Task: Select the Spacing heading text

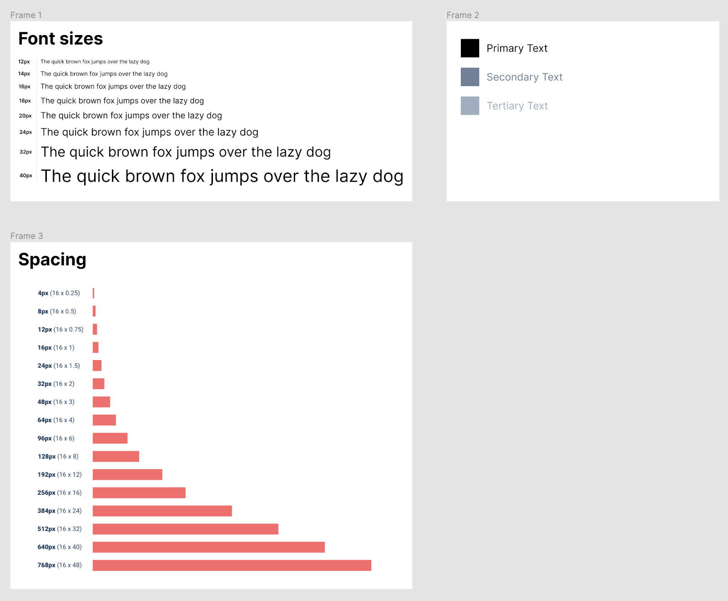Action: click(x=52, y=260)
